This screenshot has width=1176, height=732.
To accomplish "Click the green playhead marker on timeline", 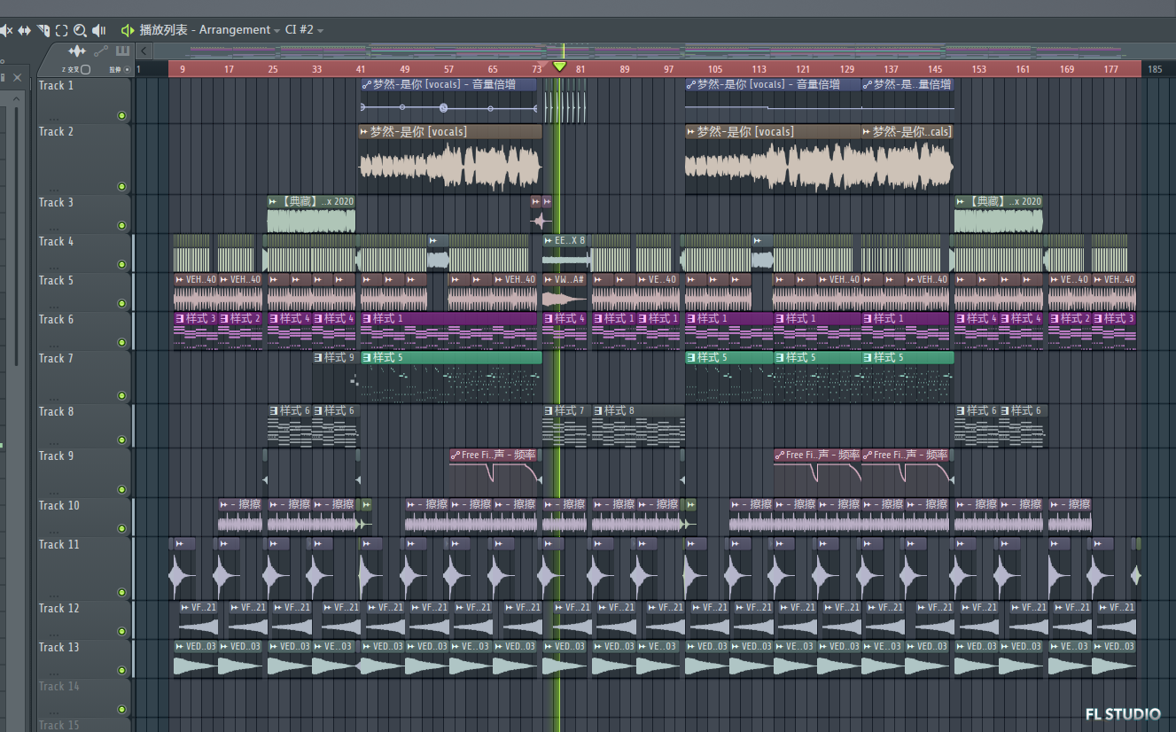I will tap(559, 66).
